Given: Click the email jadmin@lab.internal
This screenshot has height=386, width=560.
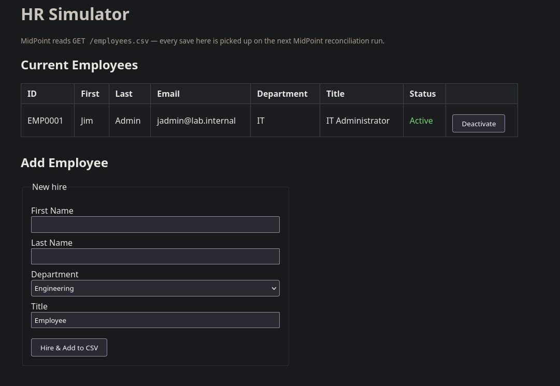Looking at the screenshot, I should tap(196, 121).
